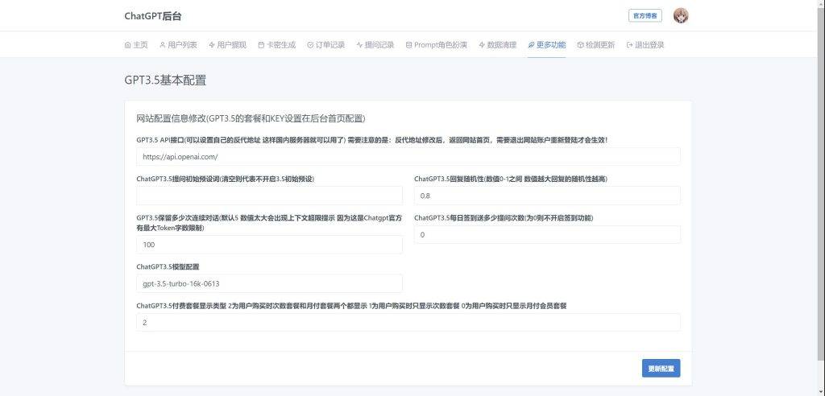Click the card icon beside 卡密生成

click(261, 45)
